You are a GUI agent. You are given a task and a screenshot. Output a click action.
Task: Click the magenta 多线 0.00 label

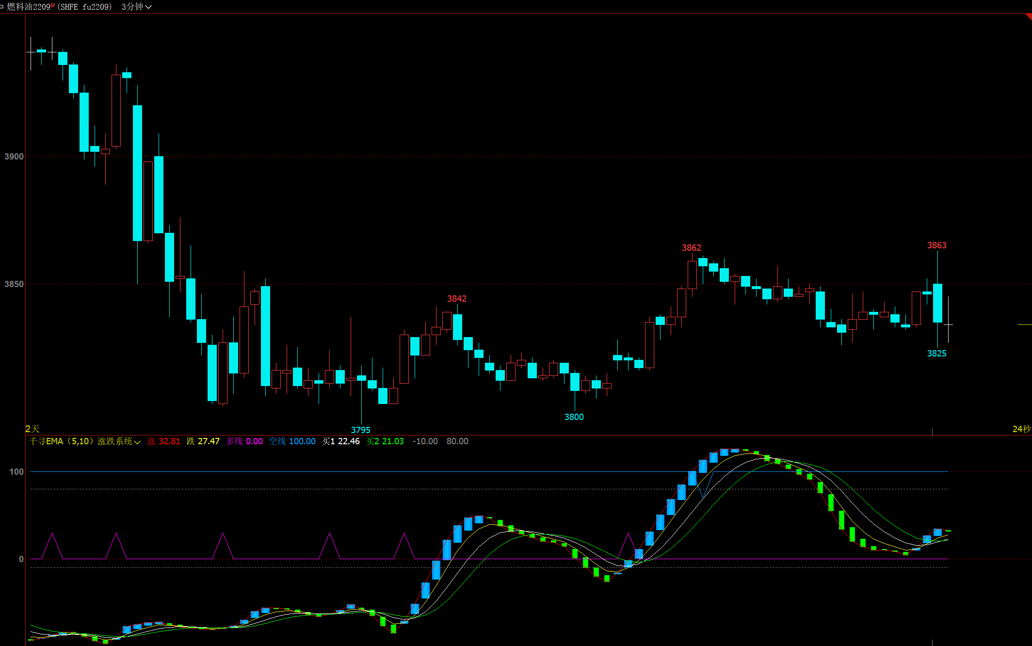tap(244, 441)
